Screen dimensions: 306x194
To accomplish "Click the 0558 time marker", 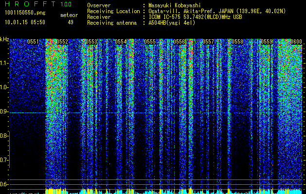I will coord(237,42).
